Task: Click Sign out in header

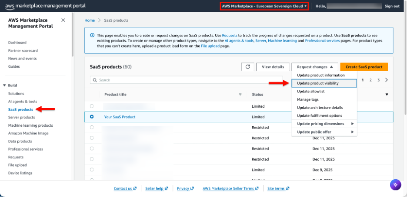Action: click(392, 6)
